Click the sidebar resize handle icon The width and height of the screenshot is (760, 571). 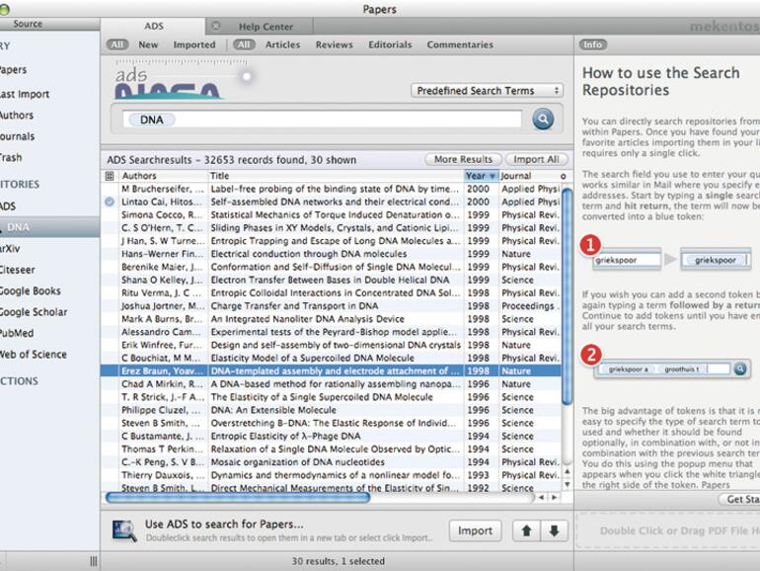pos(94,561)
